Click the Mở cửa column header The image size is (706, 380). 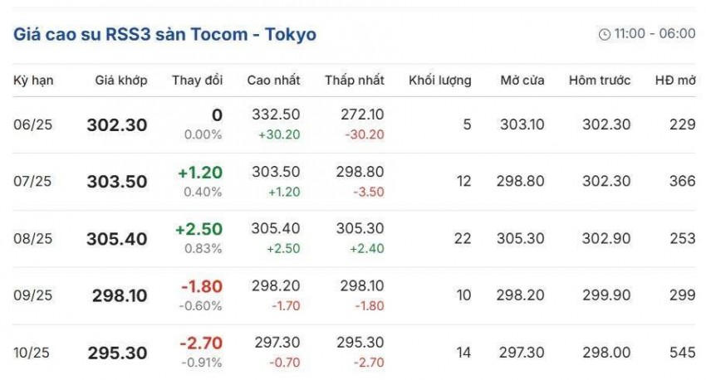coord(522,80)
